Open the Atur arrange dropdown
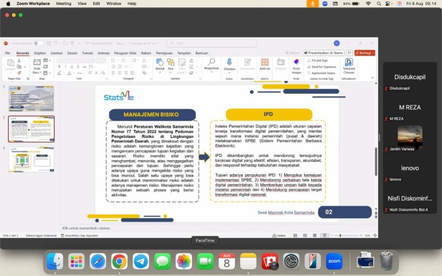This screenshot has height=276, width=442. coord(171,66)
